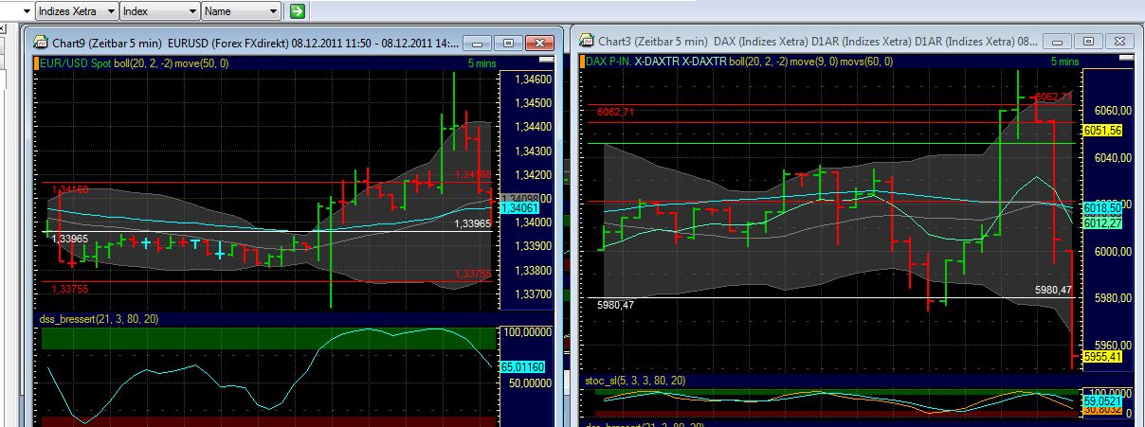Image resolution: width=1145 pixels, height=427 pixels.
Task: Click yellow 6051,56 price marker
Action: click(1101, 131)
